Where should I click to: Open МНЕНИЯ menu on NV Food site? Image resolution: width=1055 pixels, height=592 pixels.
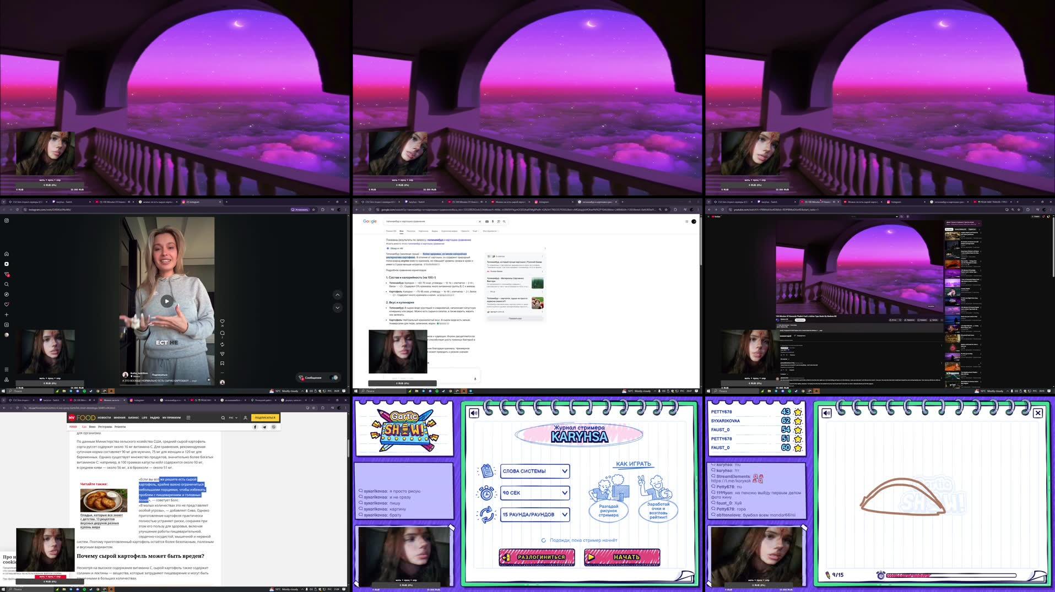click(x=120, y=417)
